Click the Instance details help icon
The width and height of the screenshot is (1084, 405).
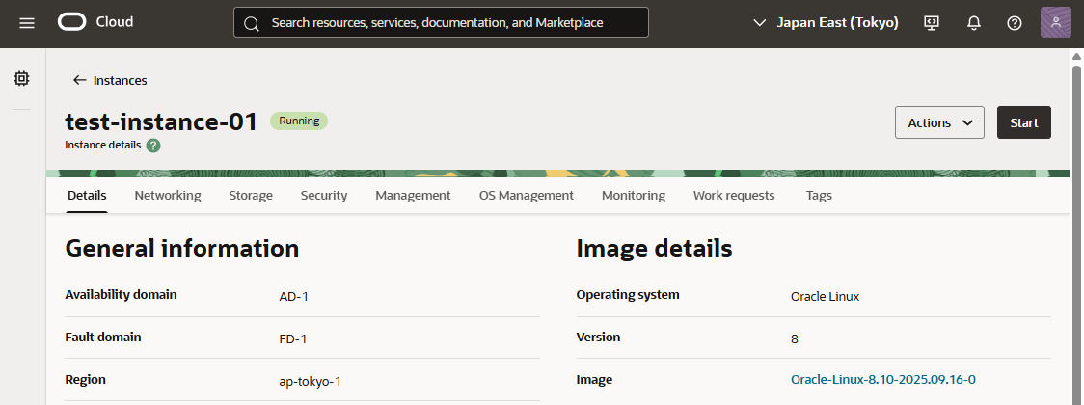[x=153, y=146]
